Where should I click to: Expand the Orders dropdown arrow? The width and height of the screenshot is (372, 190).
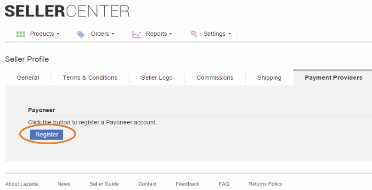113,34
